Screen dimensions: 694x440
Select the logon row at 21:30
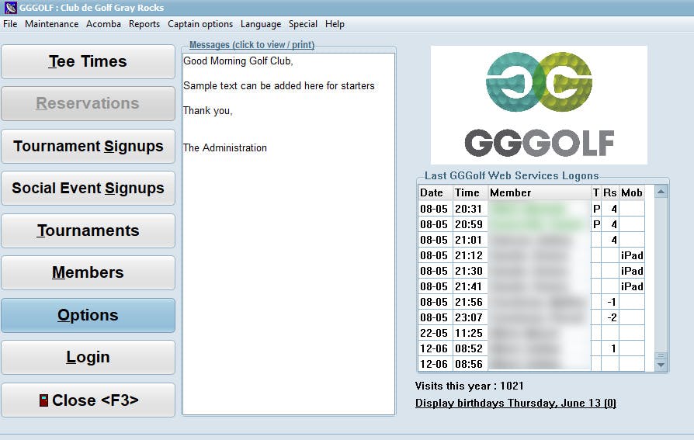coord(531,271)
